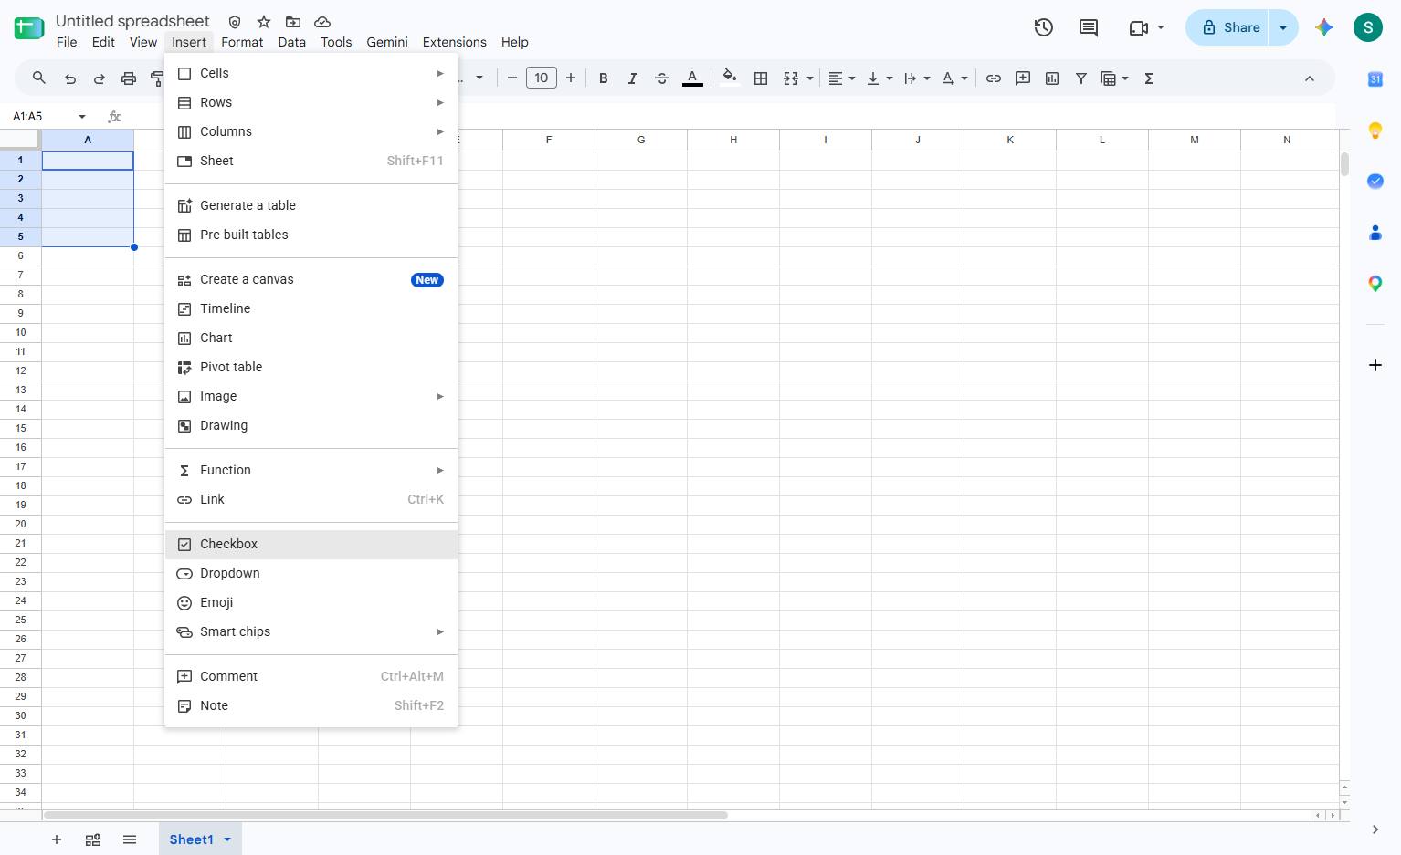This screenshot has height=855, width=1401.
Task: Open the Sheet1 tab options arrow
Action: click(227, 839)
